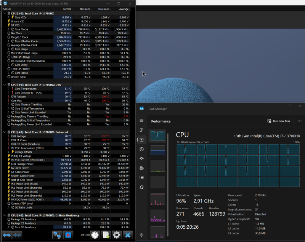Select the CPU GT Cores (Graphics) row
Viewport: 305px width, 242px height.
[66, 144]
